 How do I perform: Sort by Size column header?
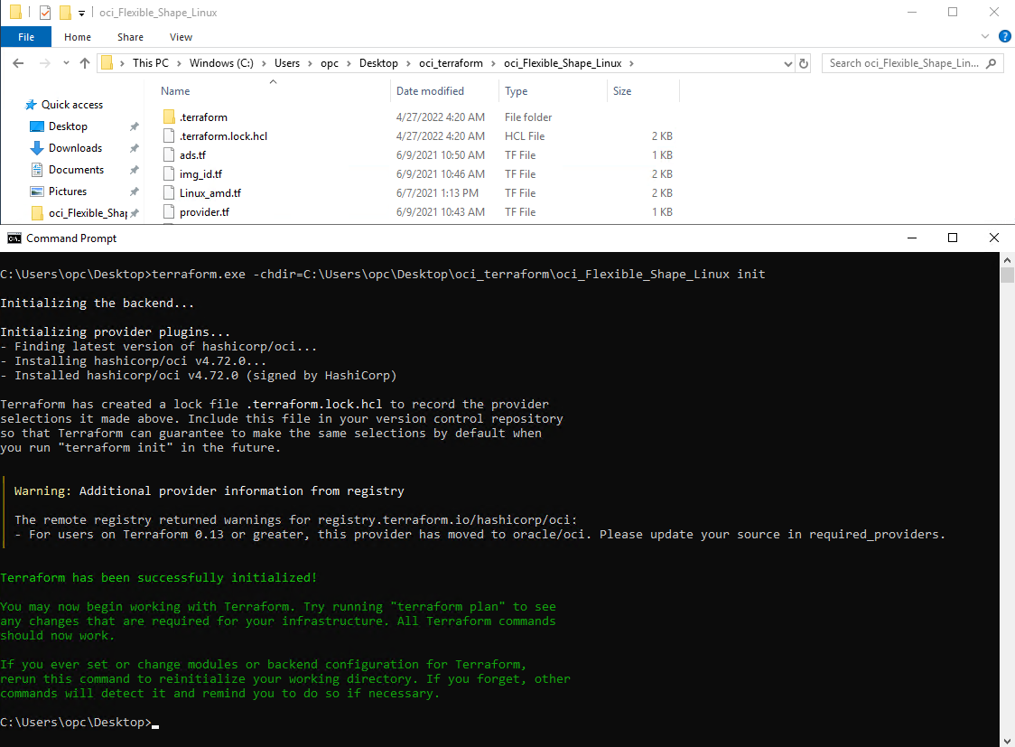pyautogui.click(x=622, y=91)
